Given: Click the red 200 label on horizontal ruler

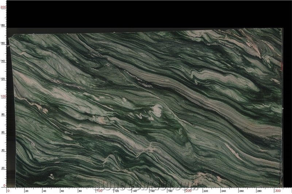Looking at the screenshot, I should tap(189, 191).
